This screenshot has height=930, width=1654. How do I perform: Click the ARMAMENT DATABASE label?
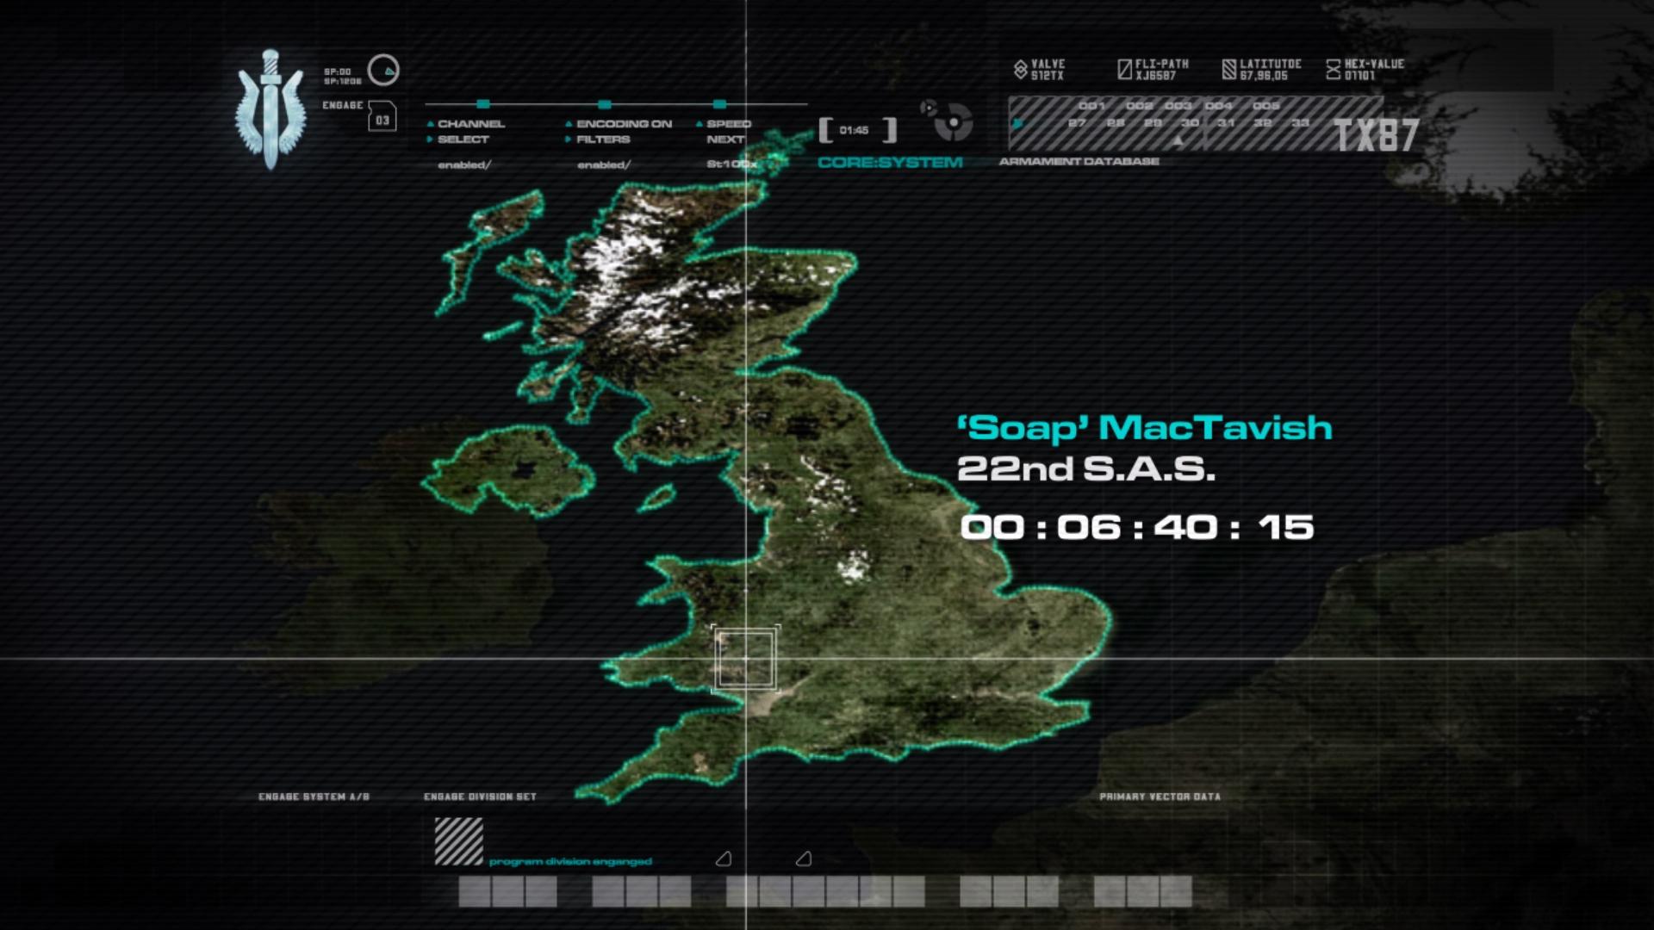tap(1079, 161)
